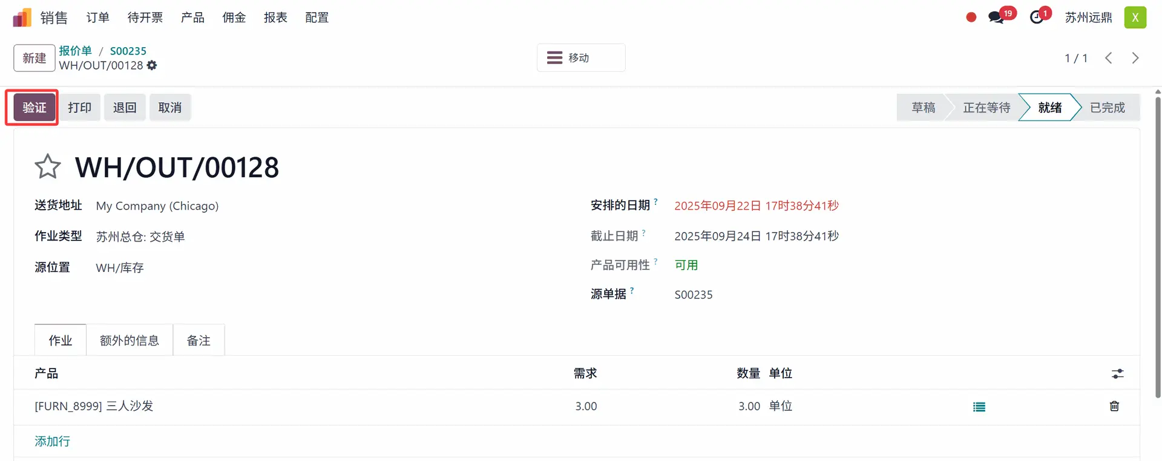This screenshot has height=461, width=1162.
Task: Click the Odoo Sales app logo icon
Action: click(22, 18)
